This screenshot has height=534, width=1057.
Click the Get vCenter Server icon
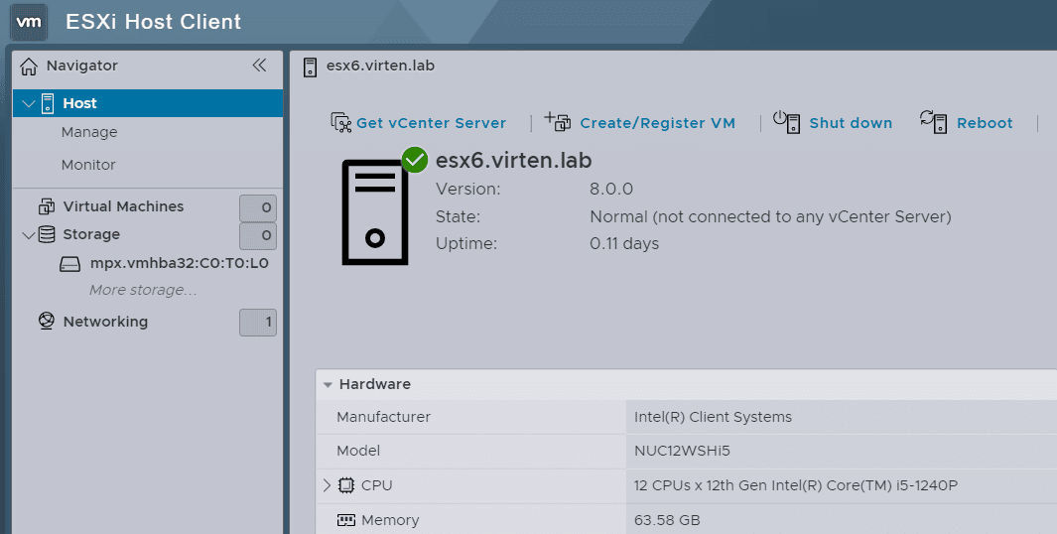341,123
